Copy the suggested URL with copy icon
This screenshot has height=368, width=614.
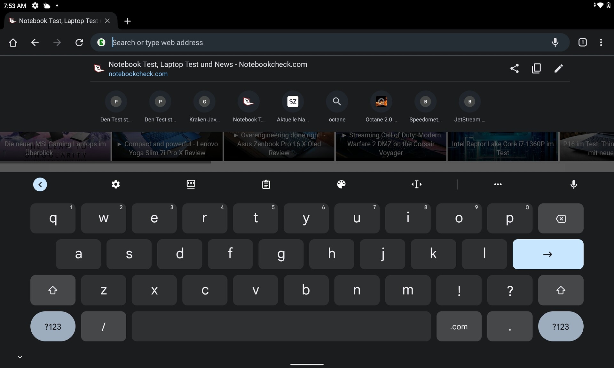click(x=536, y=68)
